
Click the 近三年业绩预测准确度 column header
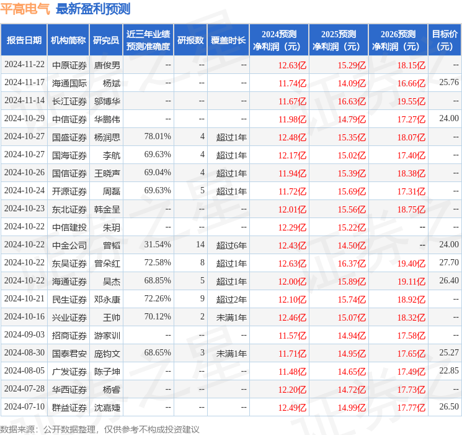tap(148, 40)
